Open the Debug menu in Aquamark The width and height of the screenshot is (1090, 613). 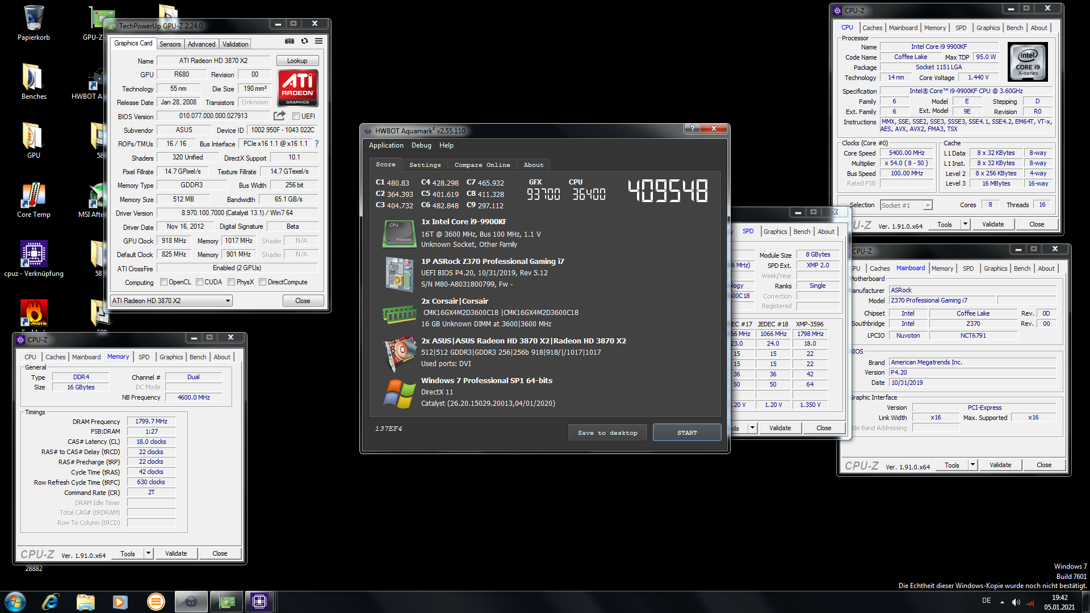(421, 145)
